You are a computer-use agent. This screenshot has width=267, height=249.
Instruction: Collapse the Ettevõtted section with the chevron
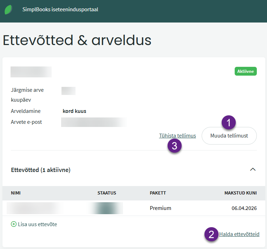(253, 170)
